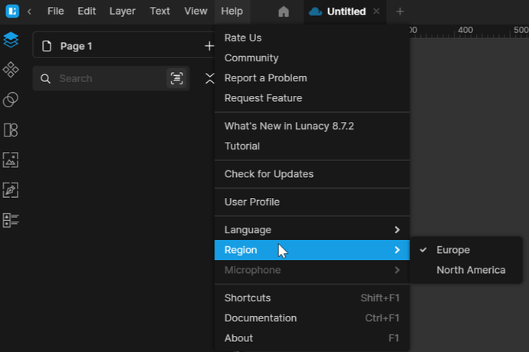This screenshot has height=352, width=529.
Task: Open User Profile
Action: [x=312, y=202]
